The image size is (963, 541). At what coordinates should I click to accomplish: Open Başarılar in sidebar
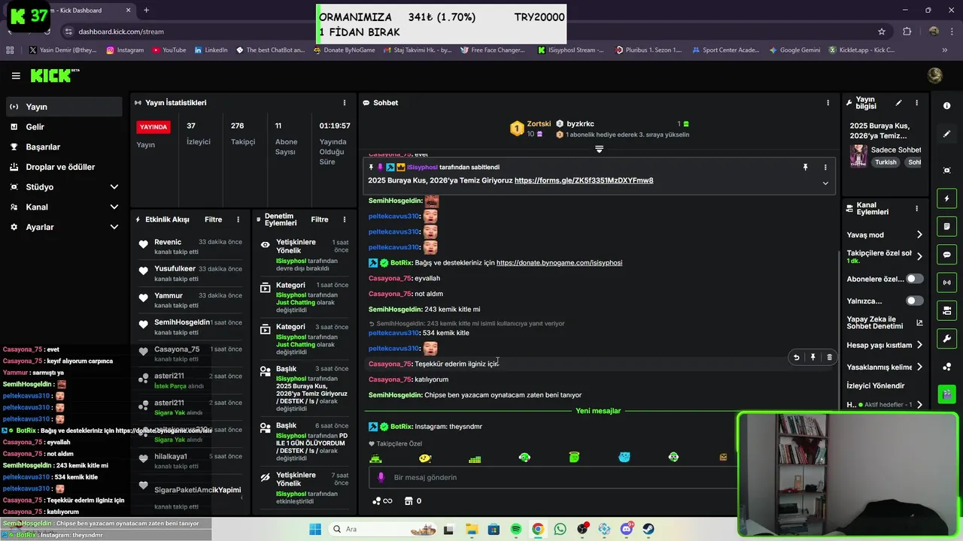[64, 147]
